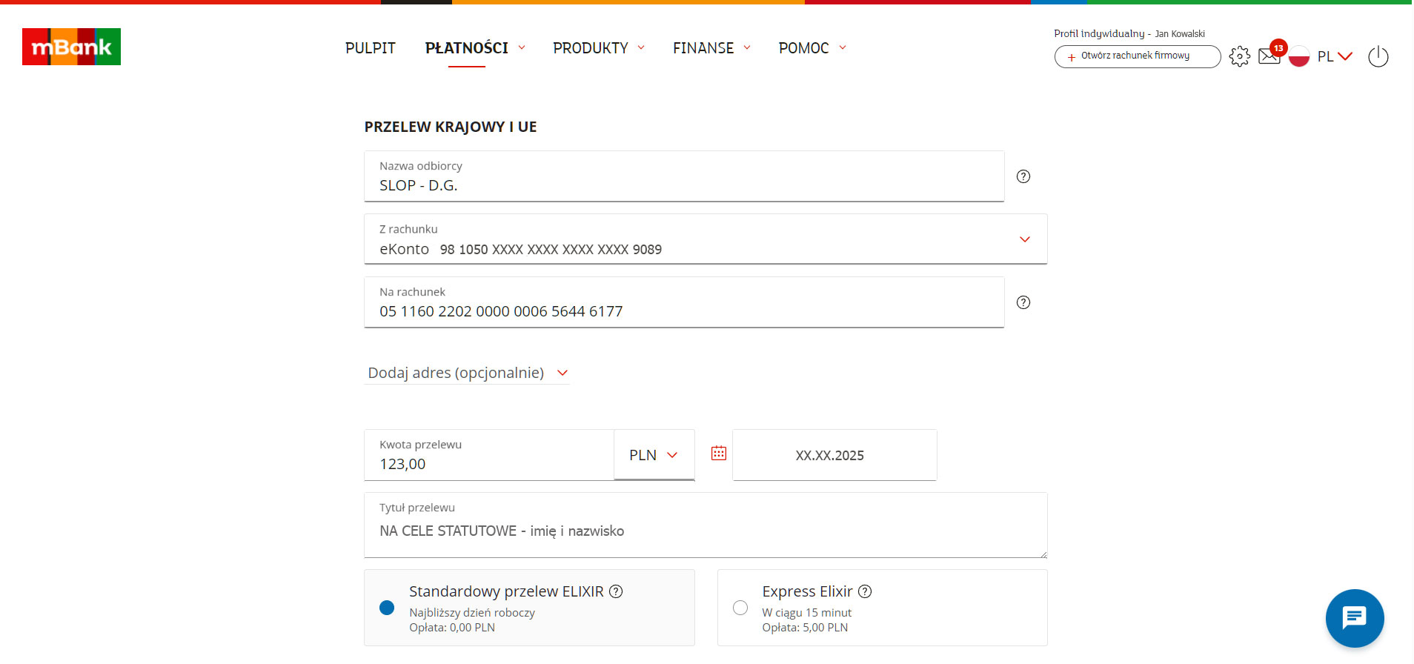Show info about Express Elixir

(x=865, y=591)
